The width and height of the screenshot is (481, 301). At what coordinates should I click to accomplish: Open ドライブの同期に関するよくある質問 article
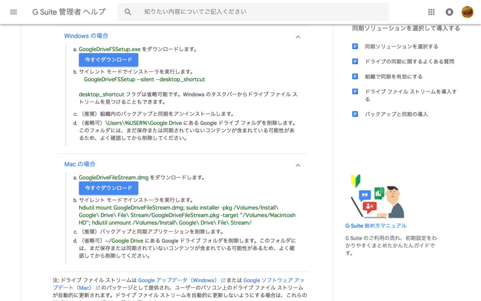point(409,62)
